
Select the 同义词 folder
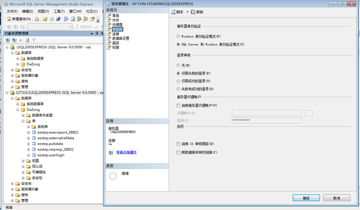click(37, 166)
